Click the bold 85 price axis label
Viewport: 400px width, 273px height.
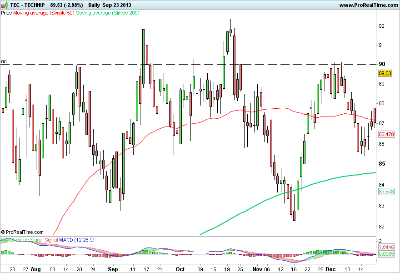click(382, 164)
